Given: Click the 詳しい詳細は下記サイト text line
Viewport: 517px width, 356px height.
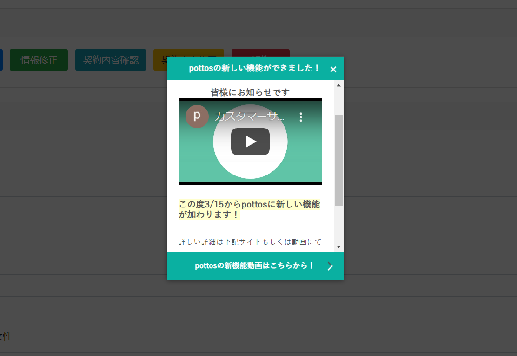Looking at the screenshot, I should tap(250, 242).
